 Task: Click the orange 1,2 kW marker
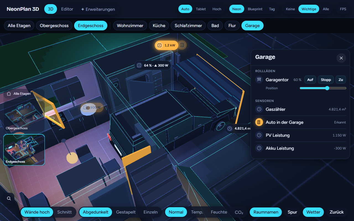click(x=166, y=45)
